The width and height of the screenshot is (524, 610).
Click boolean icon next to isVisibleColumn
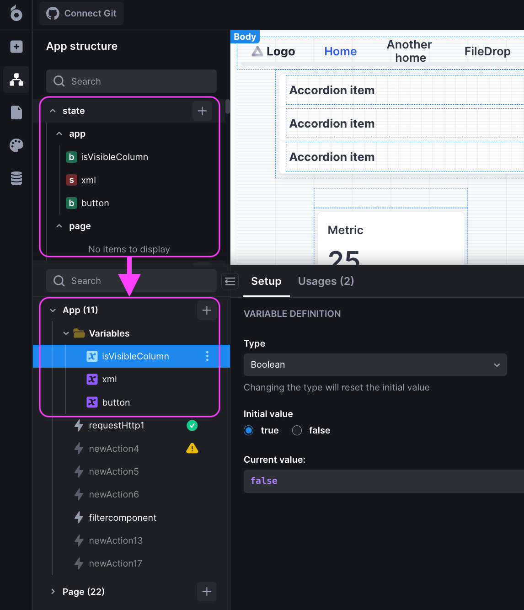click(71, 157)
